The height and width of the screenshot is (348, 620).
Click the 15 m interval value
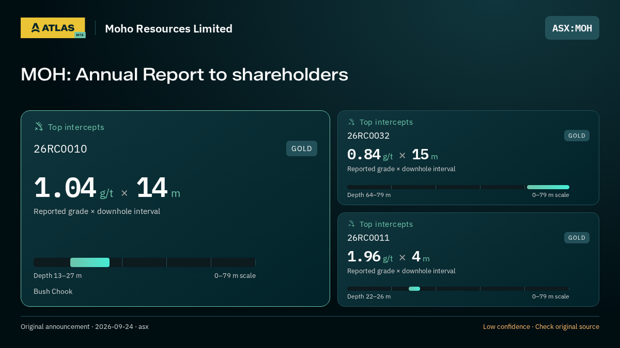tap(425, 155)
